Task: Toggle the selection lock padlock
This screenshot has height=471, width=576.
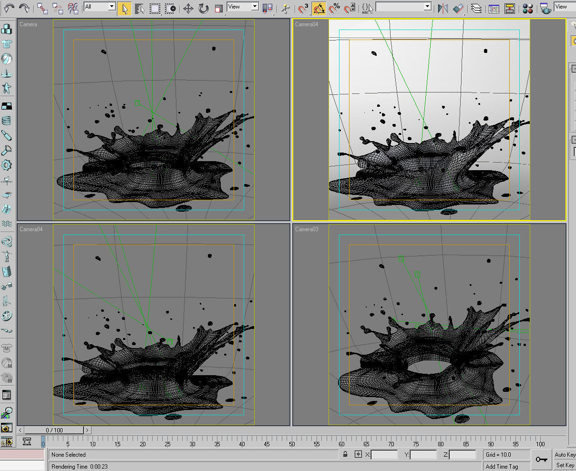Action: [345, 454]
